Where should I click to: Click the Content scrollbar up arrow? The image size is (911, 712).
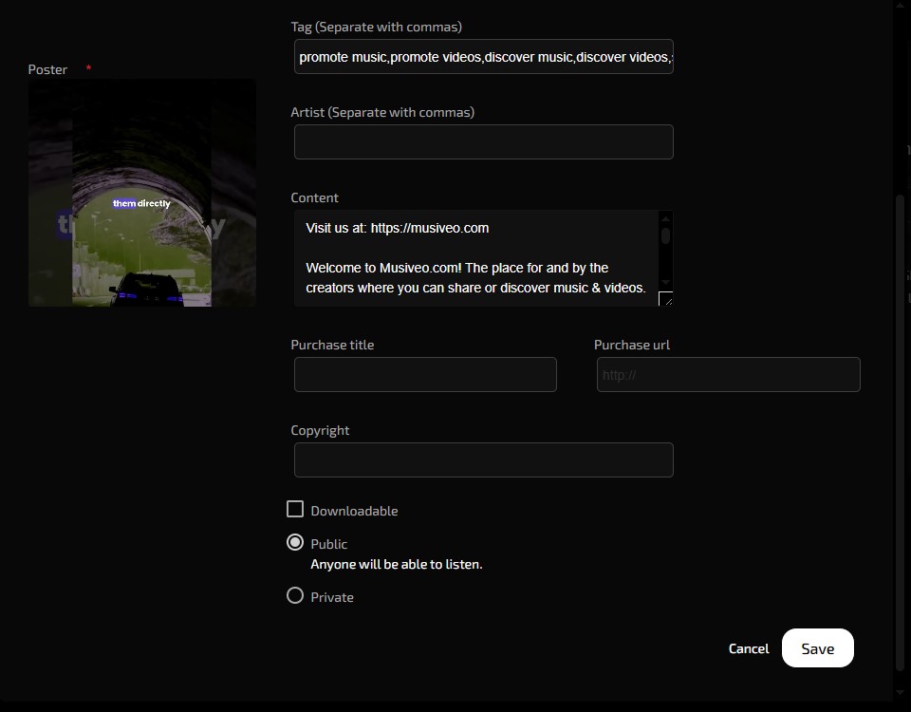click(x=666, y=219)
